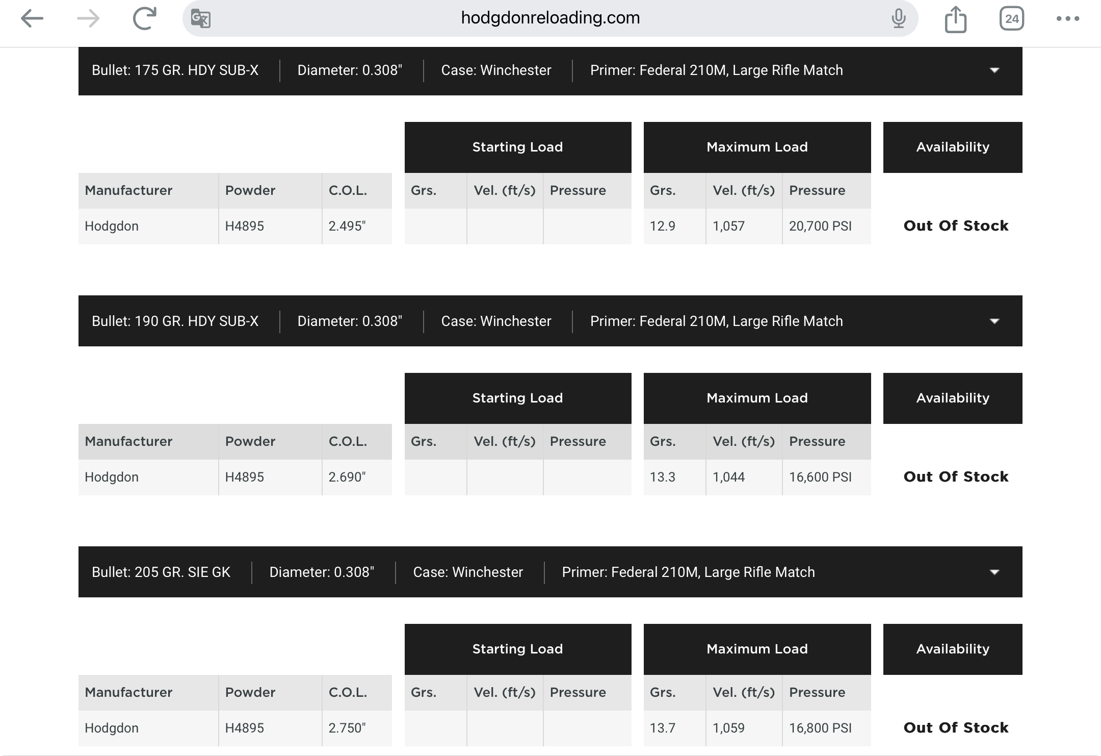This screenshot has height=756, width=1101.
Task: Reload the Hodgdon reloading page
Action: pyautogui.click(x=144, y=19)
